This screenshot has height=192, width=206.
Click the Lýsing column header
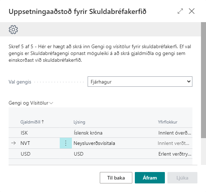pyautogui.click(x=79, y=122)
